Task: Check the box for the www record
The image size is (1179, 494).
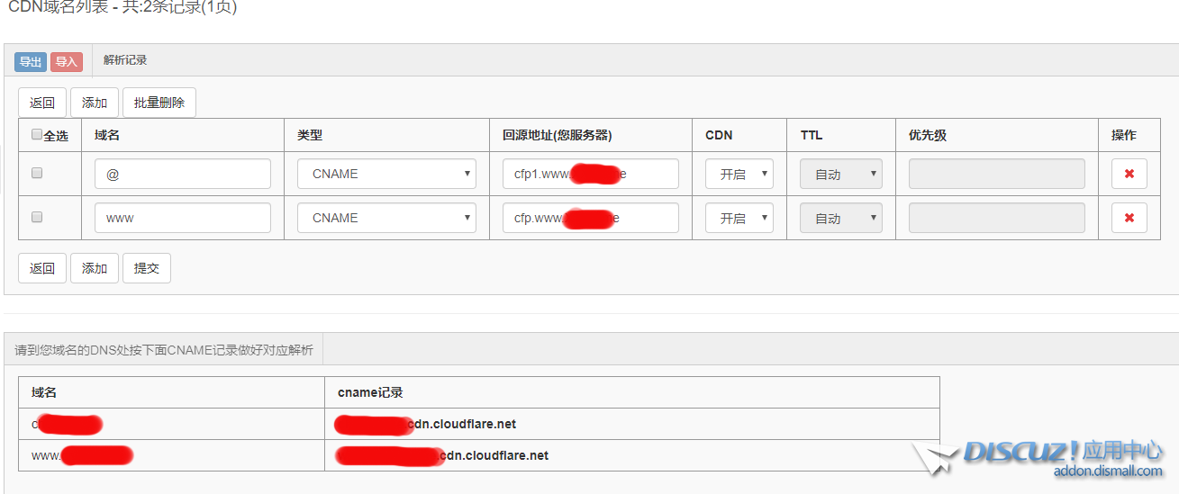Action: pyautogui.click(x=37, y=217)
